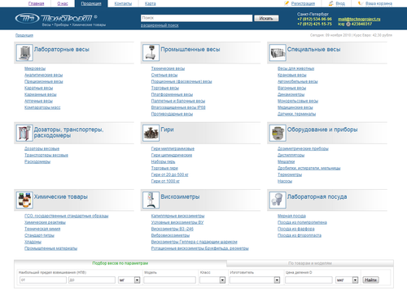The height and width of the screenshot is (299, 407).
Task: Open the НПВ unit dropdown (мг)
Action: point(129,280)
